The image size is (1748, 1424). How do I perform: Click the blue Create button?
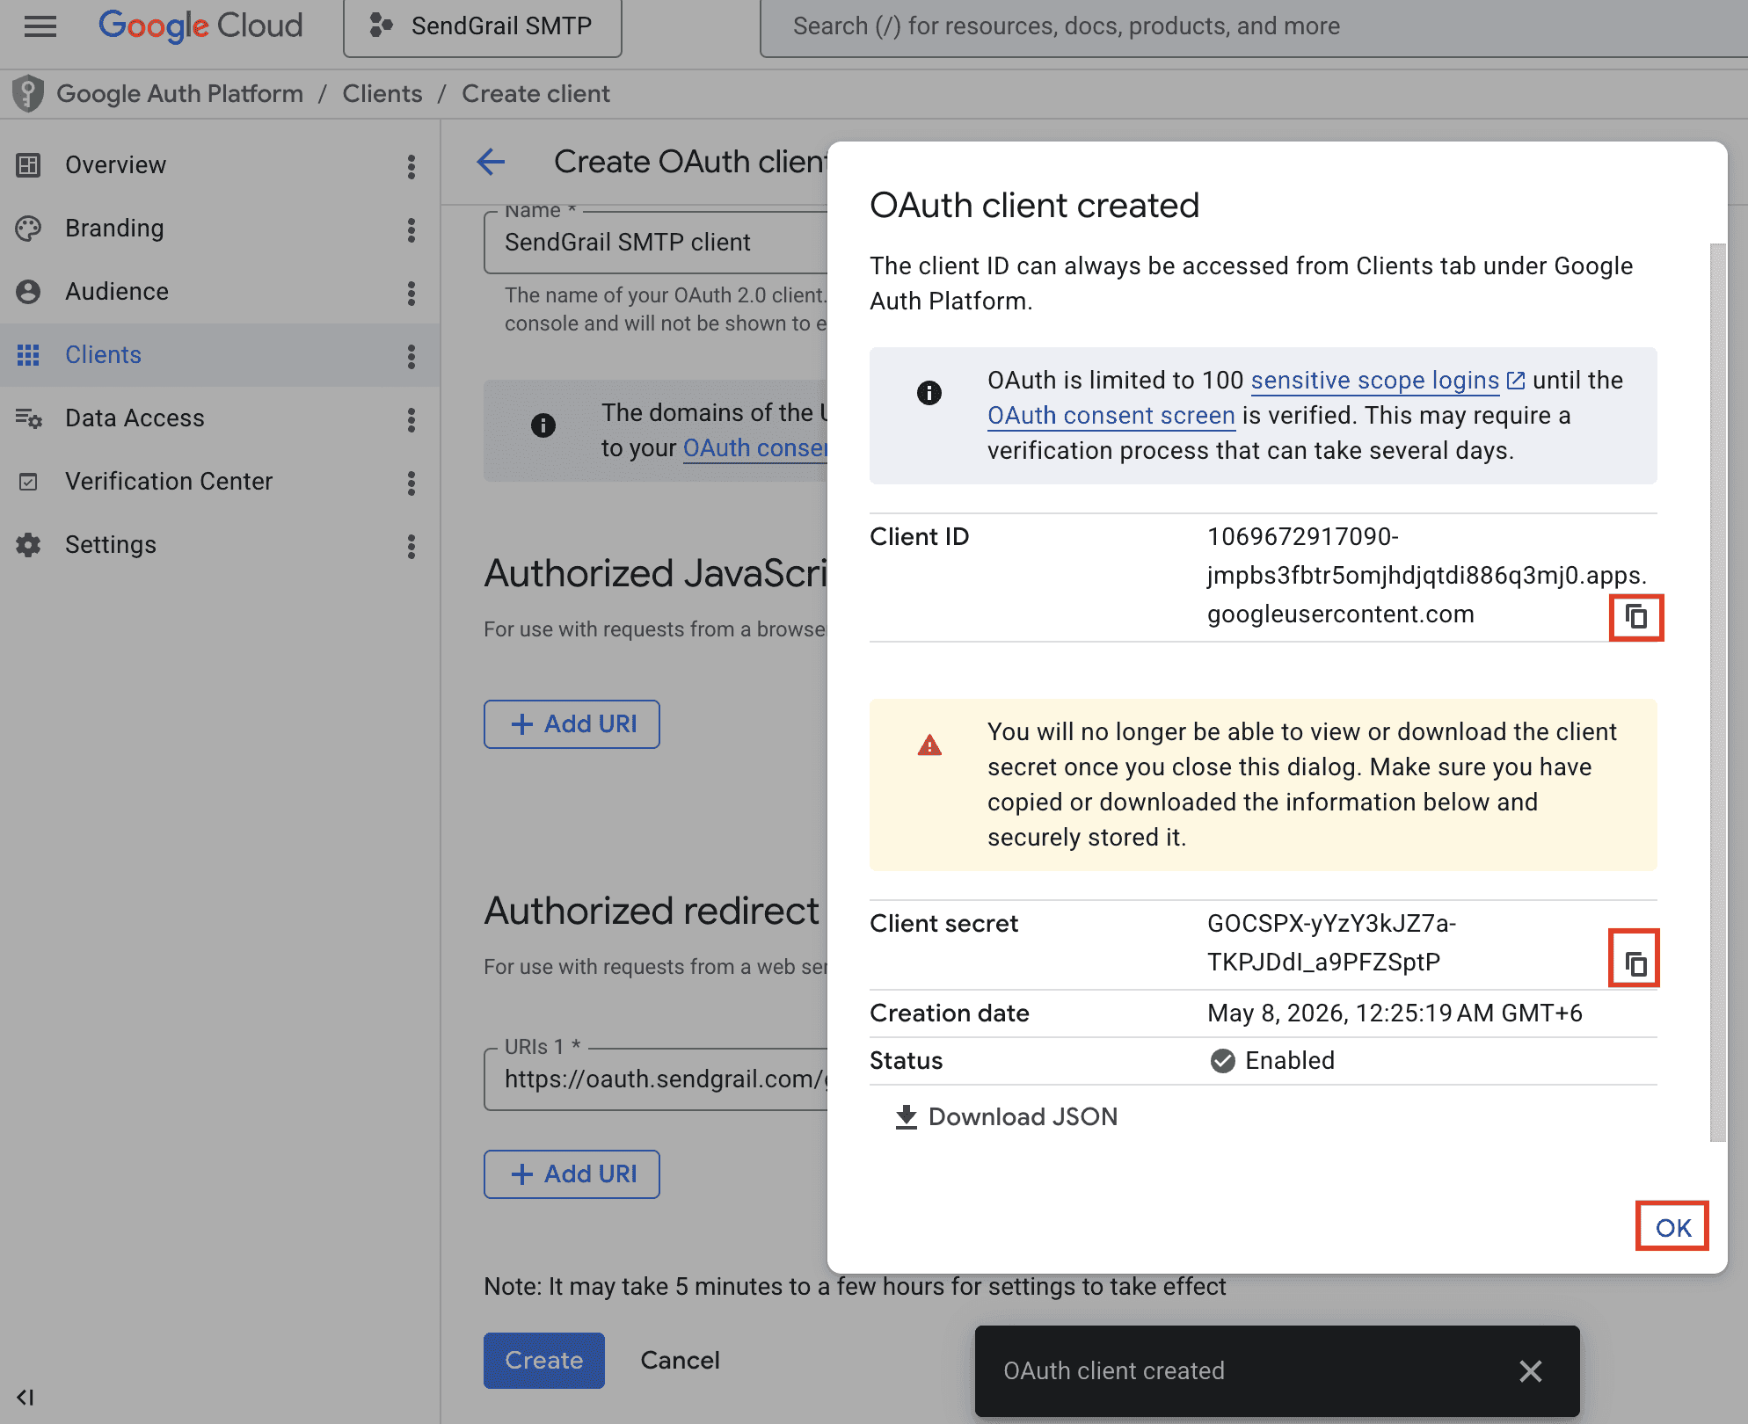click(x=544, y=1361)
